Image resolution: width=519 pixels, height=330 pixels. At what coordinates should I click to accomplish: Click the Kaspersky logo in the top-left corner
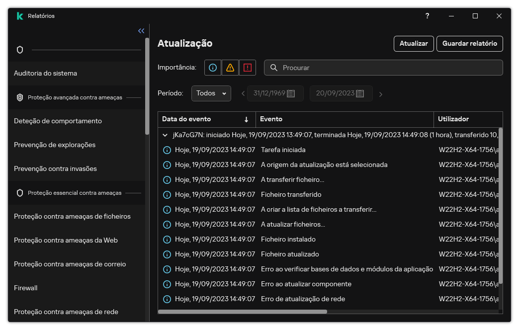20,15
